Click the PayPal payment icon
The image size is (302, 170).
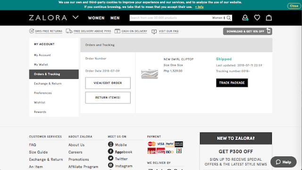(x=170, y=144)
